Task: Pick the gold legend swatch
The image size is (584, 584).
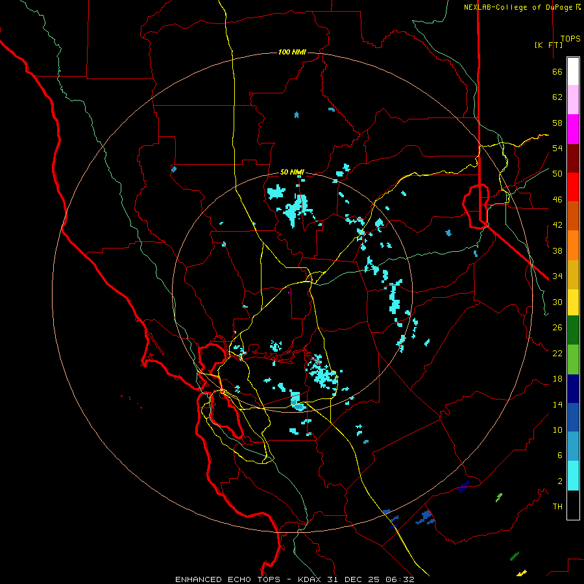Action: (x=573, y=274)
